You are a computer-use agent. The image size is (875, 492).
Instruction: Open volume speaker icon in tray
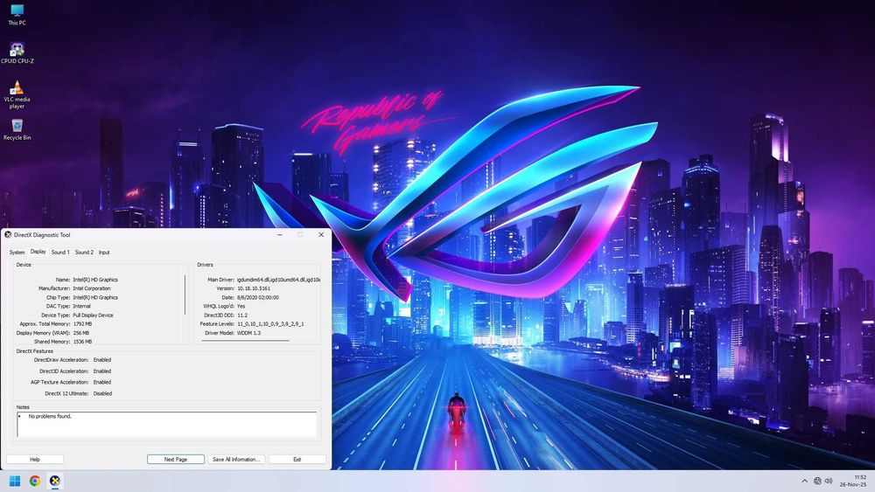(828, 481)
